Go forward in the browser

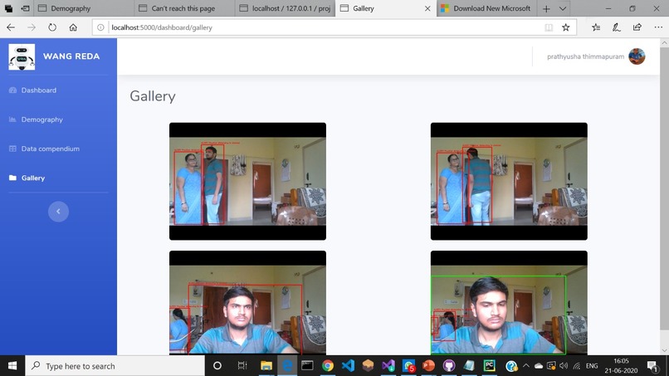[32, 27]
